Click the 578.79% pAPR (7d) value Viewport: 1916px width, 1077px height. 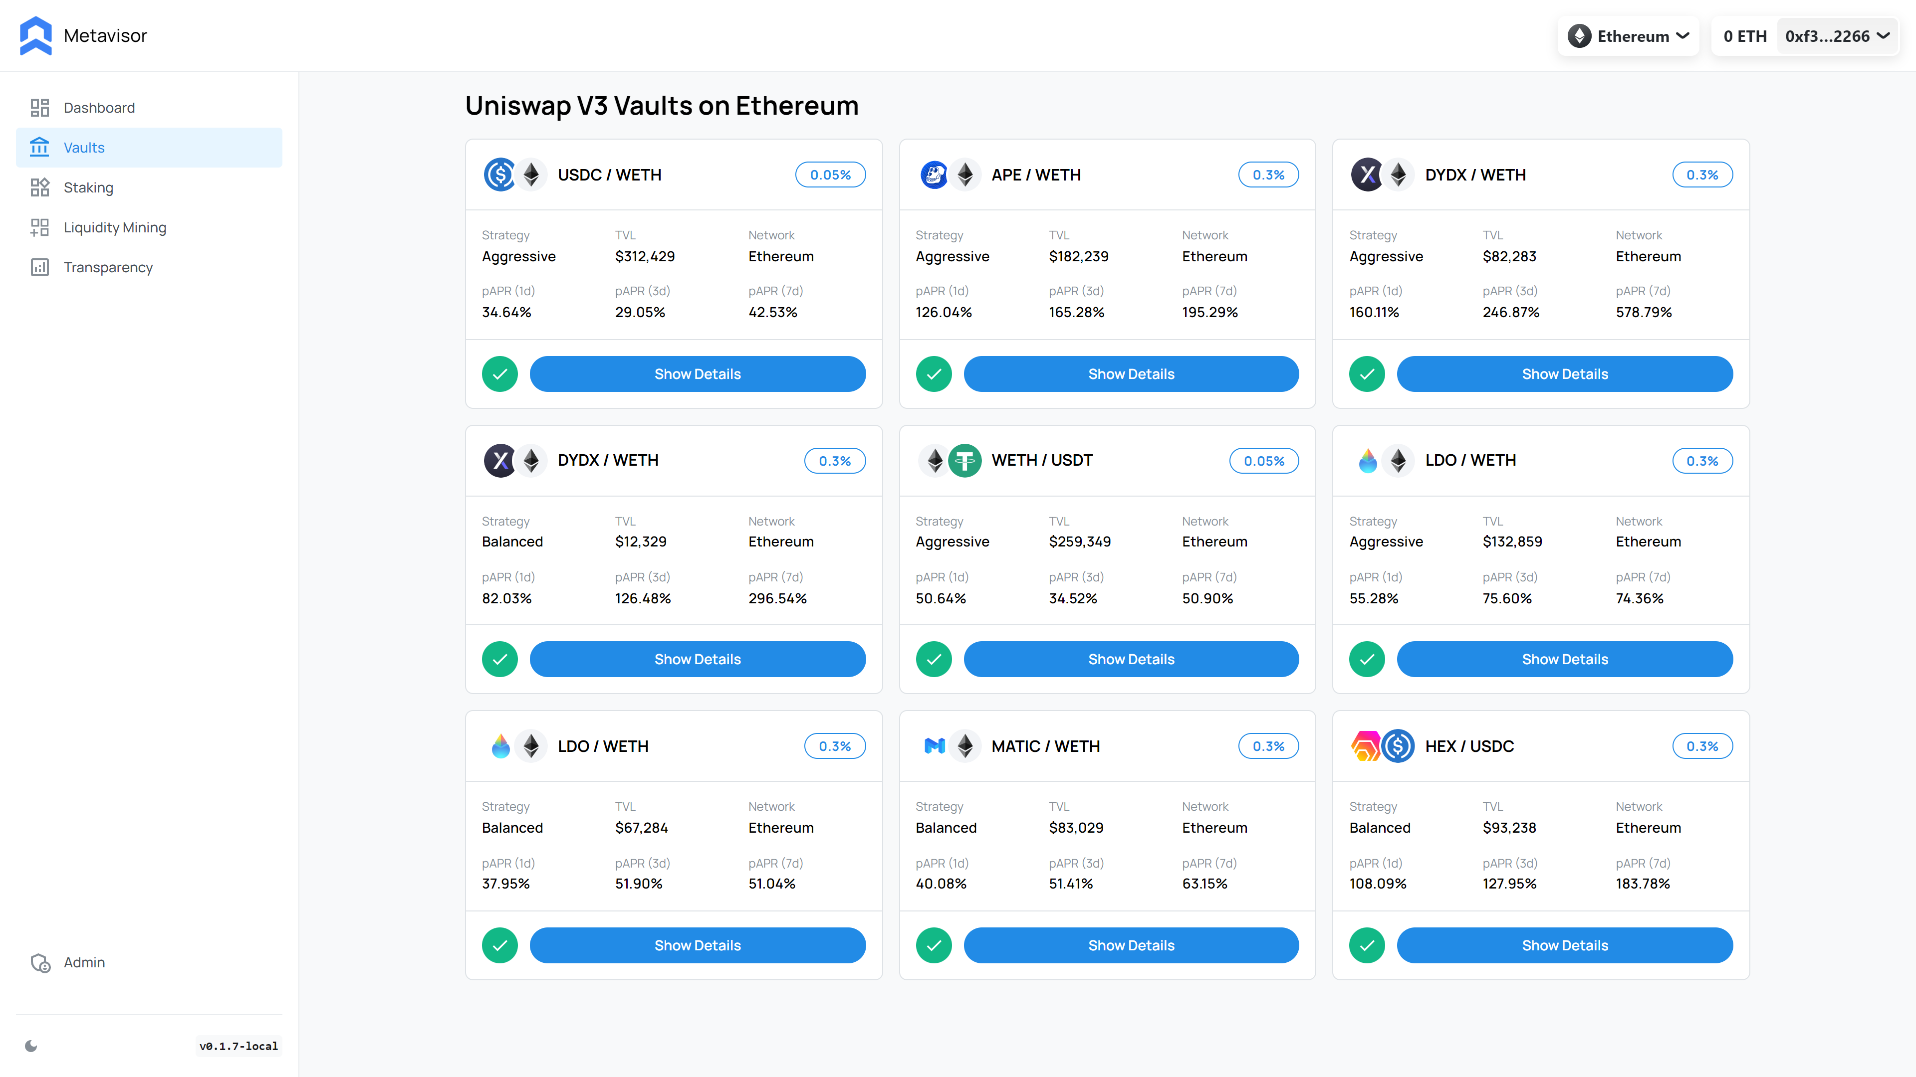[1643, 312]
